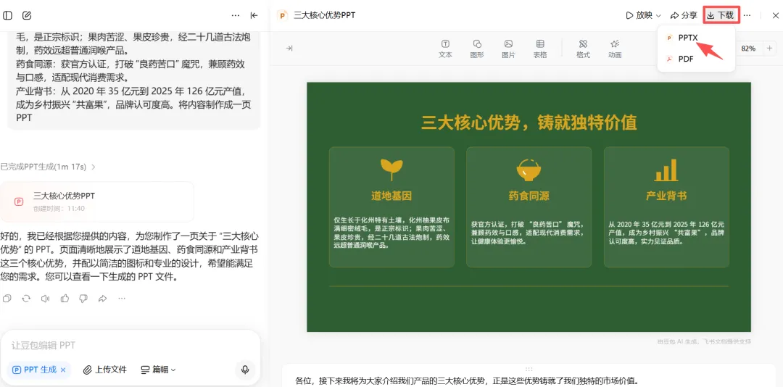This screenshot has height=387, width=783.
Task: Collapse the chat panel arrow icon
Action: (254, 15)
